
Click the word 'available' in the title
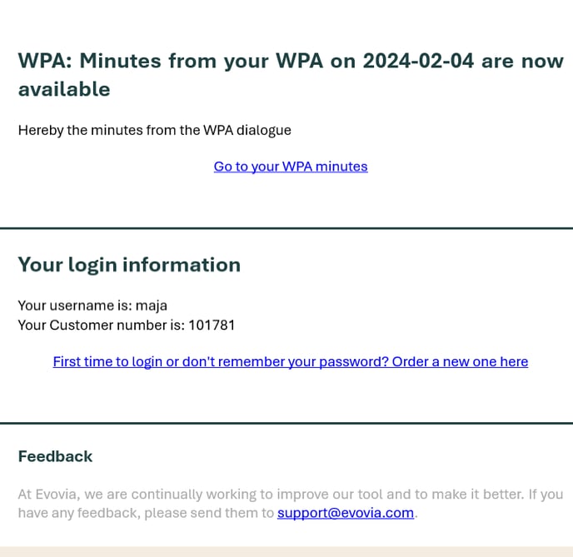click(64, 89)
